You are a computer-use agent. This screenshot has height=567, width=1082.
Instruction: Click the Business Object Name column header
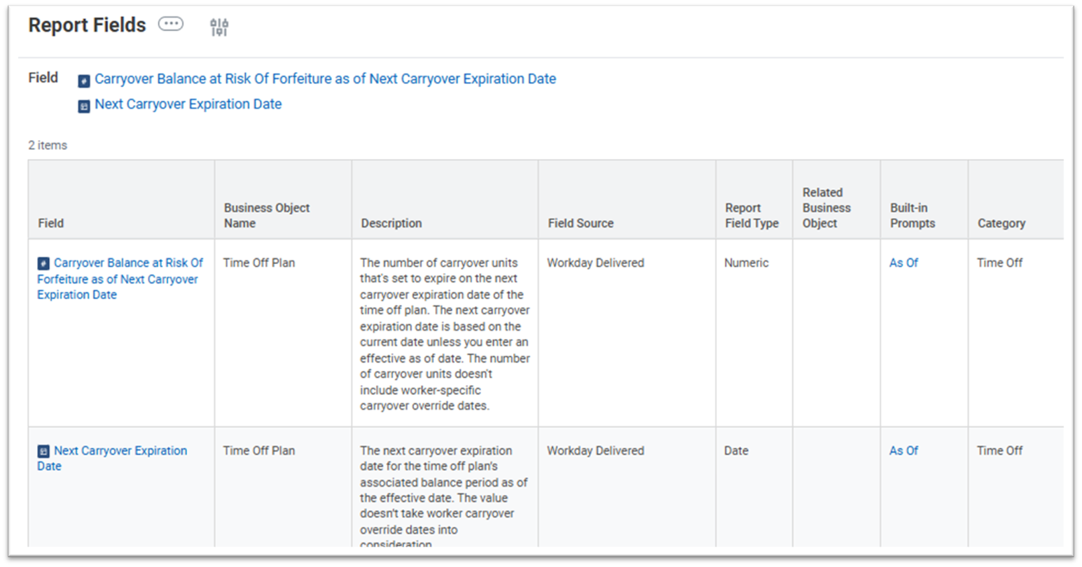click(x=266, y=216)
